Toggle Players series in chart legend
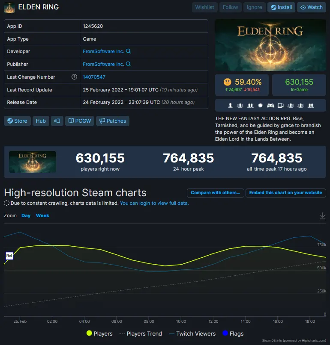 point(99,333)
